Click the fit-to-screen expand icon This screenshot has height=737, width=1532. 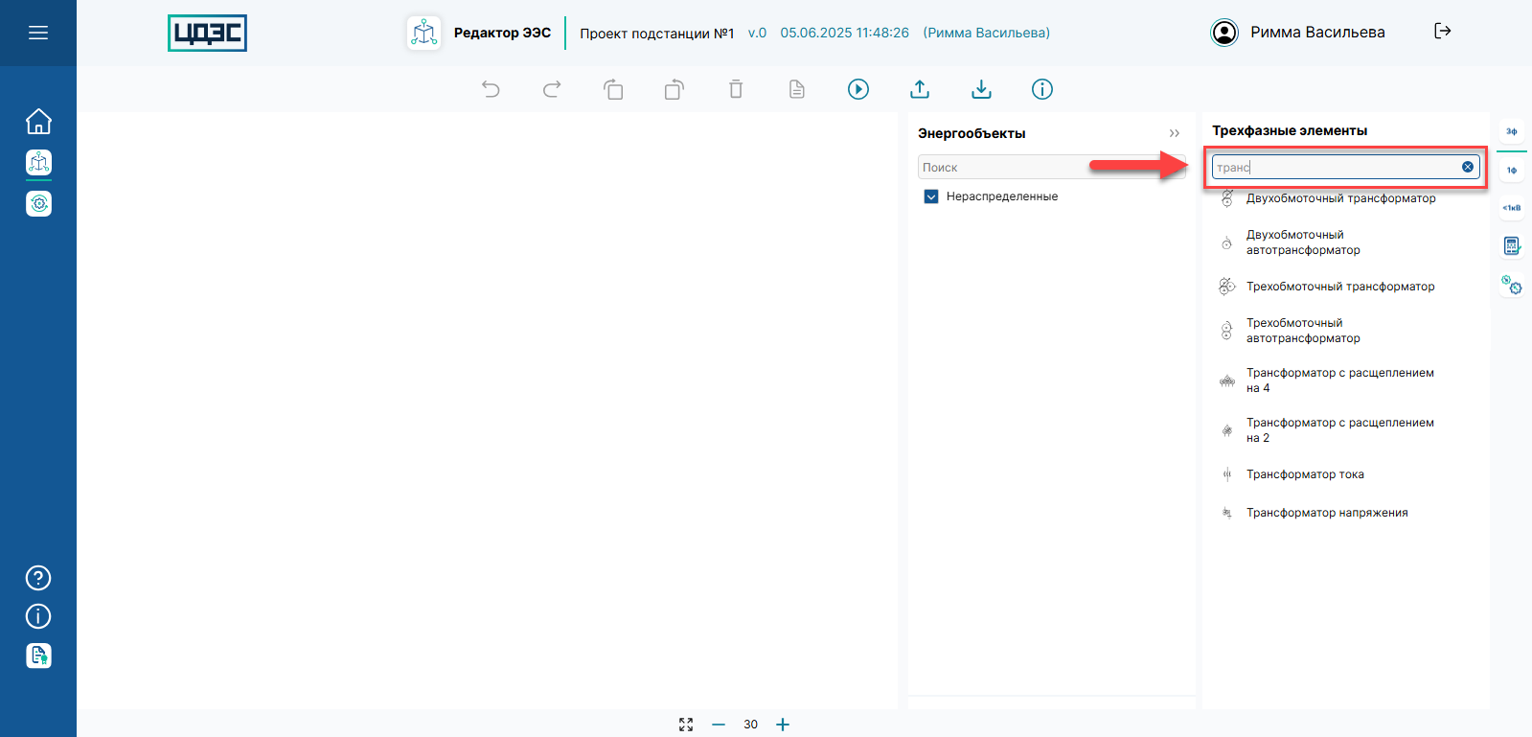(x=686, y=725)
